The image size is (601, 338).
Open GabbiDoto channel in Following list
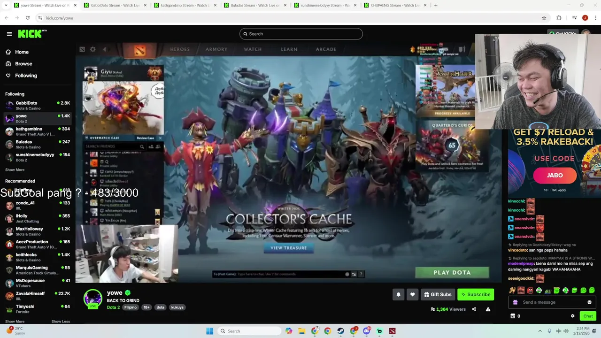click(x=38, y=105)
